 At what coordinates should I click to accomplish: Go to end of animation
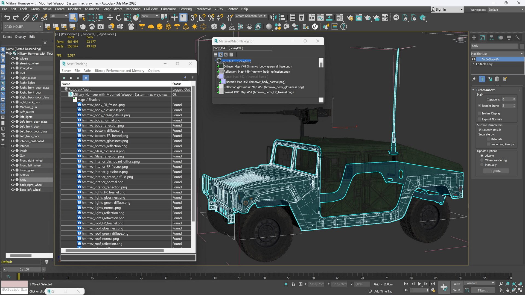click(x=433, y=284)
